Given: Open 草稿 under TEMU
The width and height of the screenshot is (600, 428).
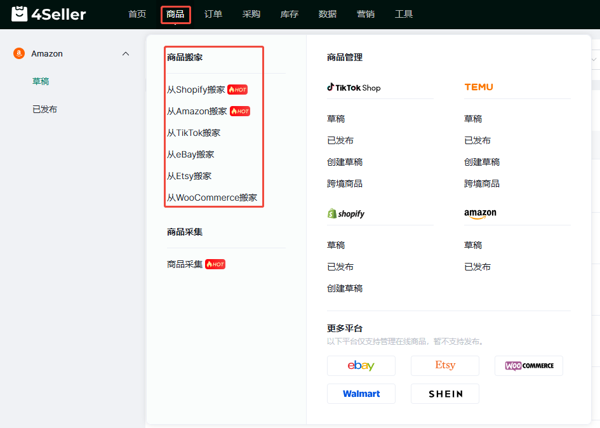Looking at the screenshot, I should [x=473, y=119].
